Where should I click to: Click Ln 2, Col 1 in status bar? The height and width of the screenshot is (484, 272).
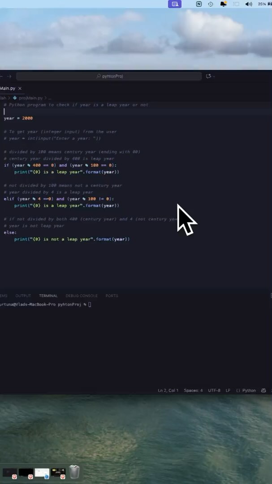[x=168, y=390]
